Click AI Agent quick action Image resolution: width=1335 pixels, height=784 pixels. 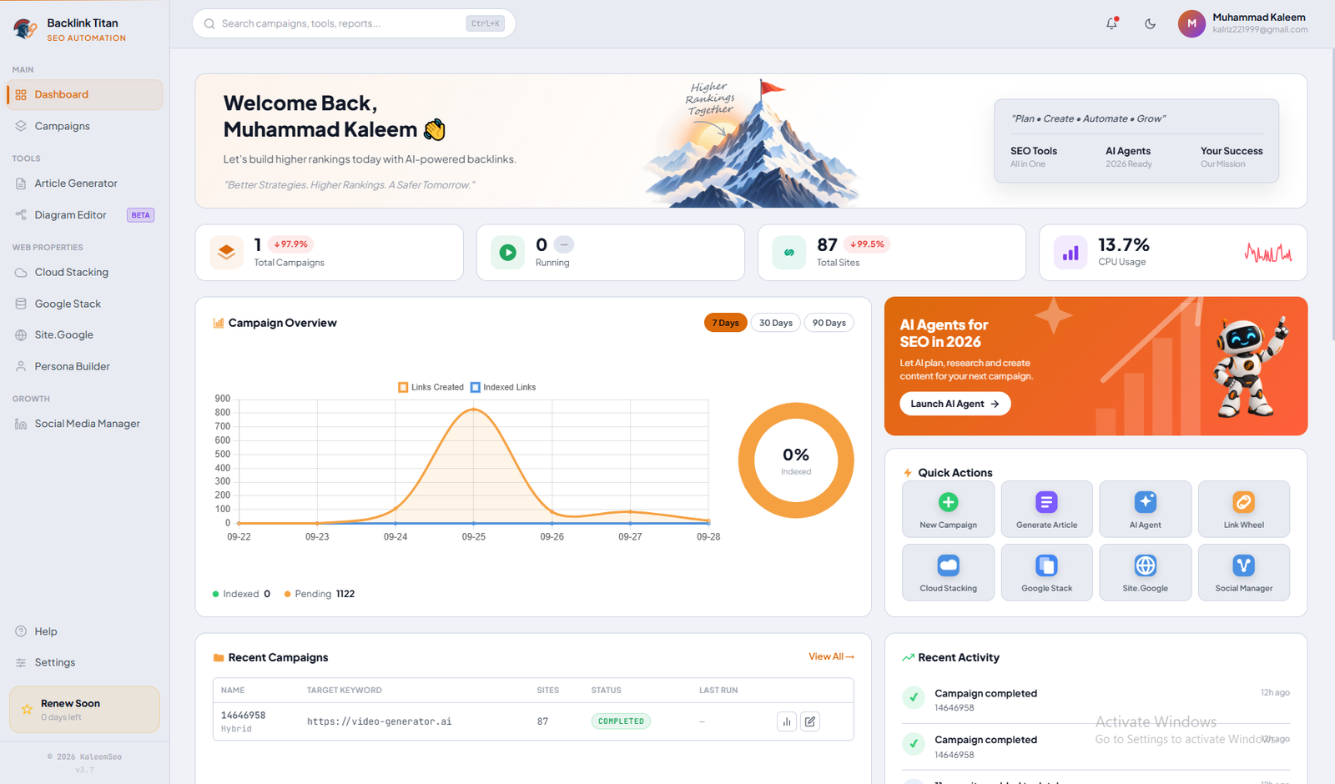coord(1145,509)
